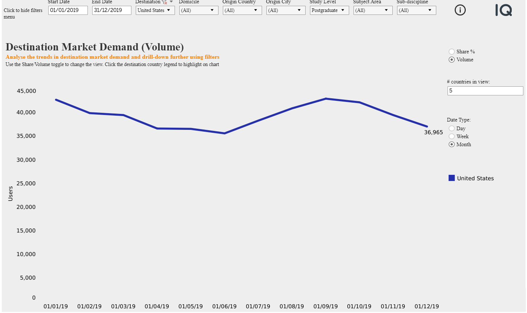Highlight United States in the legend
This screenshot has width=527, height=313.
click(x=452, y=178)
